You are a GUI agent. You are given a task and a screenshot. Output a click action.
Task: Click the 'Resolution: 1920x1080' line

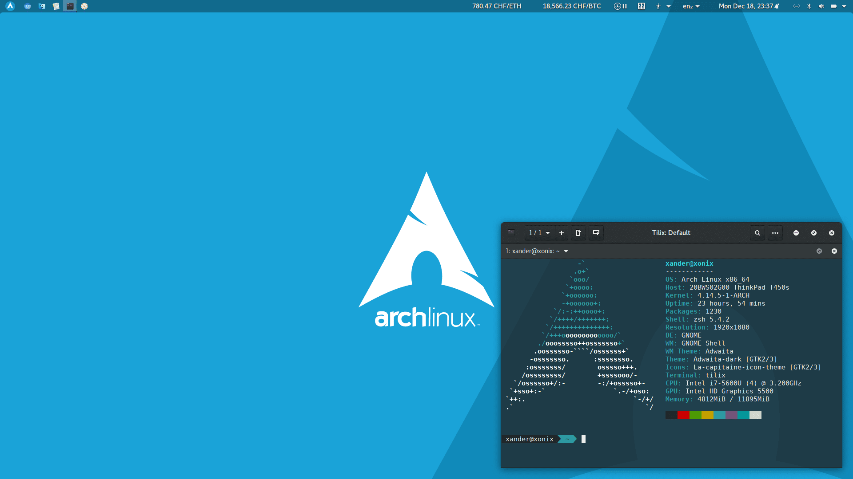coord(707,327)
